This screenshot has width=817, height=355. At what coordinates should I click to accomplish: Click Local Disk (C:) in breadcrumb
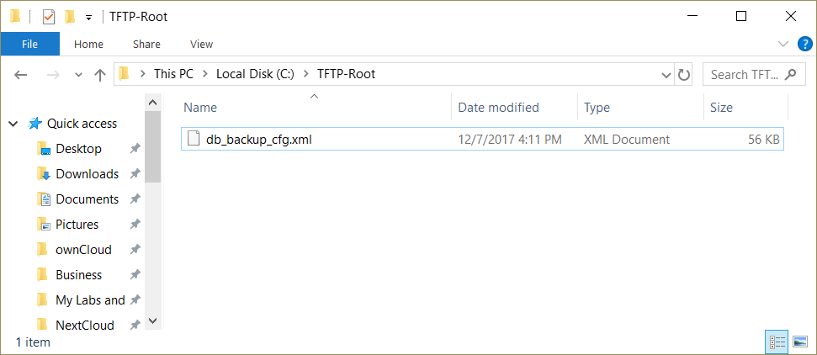pyautogui.click(x=255, y=74)
